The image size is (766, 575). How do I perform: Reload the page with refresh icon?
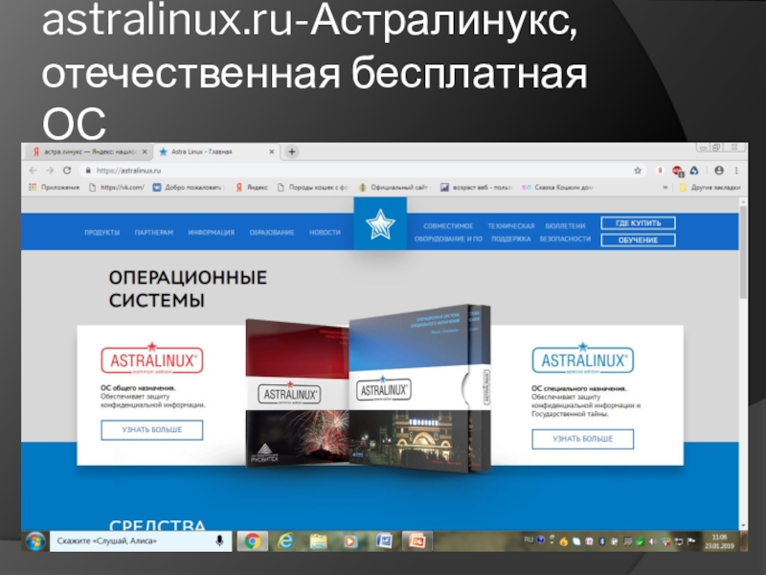click(x=67, y=171)
